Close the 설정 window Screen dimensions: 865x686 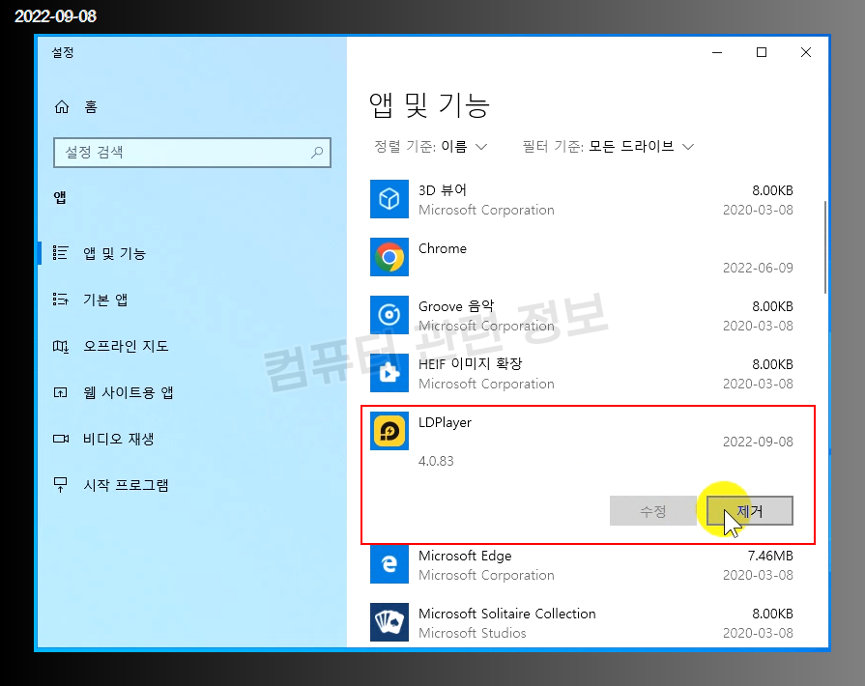click(x=805, y=52)
